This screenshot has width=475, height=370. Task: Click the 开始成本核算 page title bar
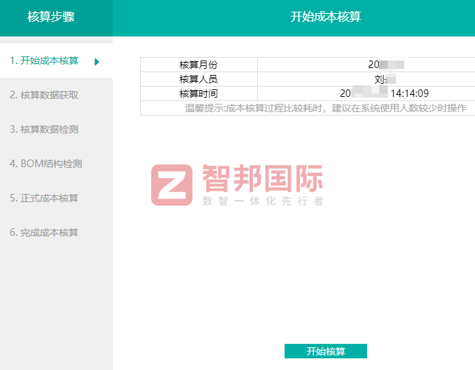tap(325, 17)
